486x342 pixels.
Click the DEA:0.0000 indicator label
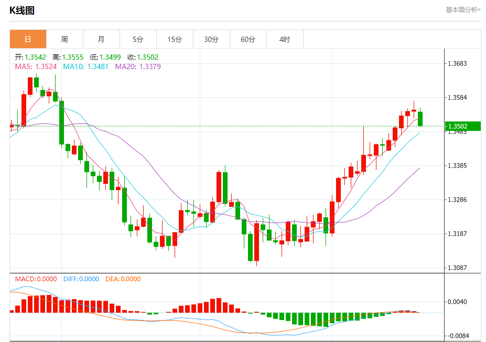pos(123,279)
